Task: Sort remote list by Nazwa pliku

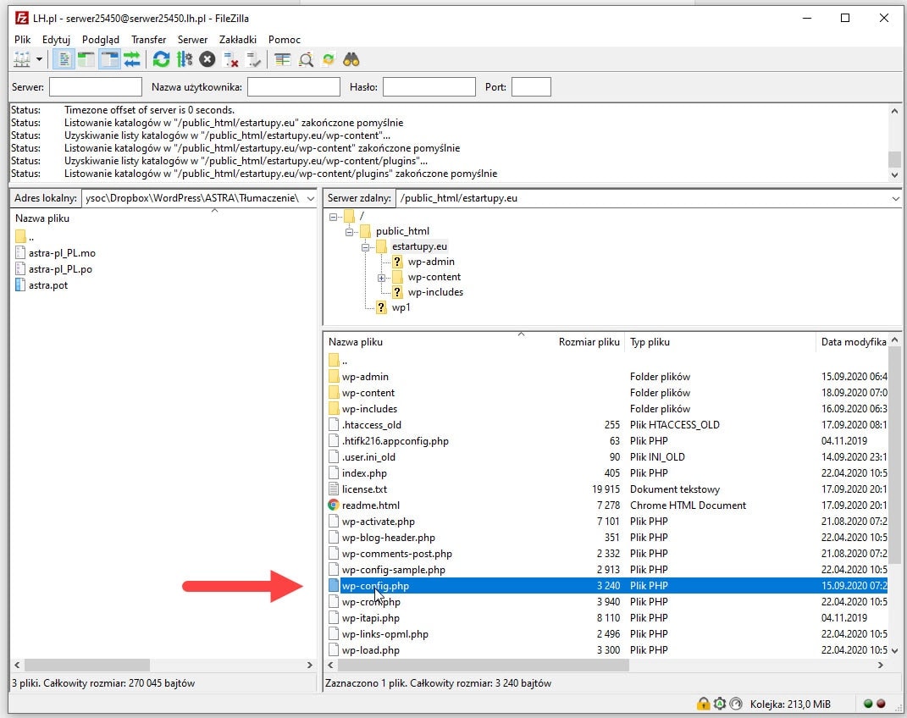Action: click(x=355, y=342)
